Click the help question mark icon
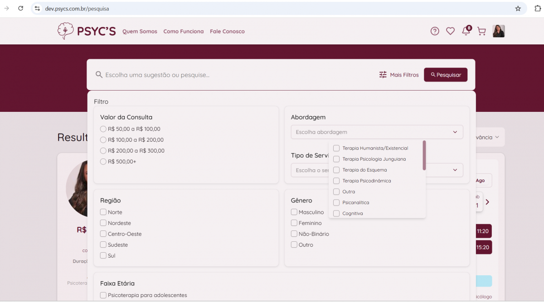 tap(435, 31)
